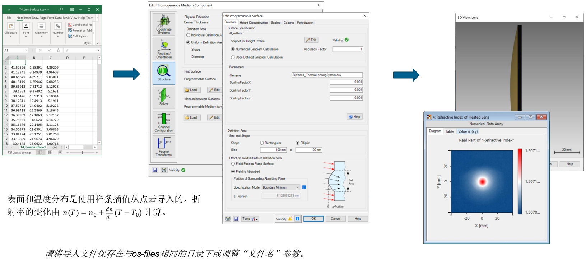Click the blue info icon next to Validity warning
The image size is (586, 260).
tap(298, 219)
